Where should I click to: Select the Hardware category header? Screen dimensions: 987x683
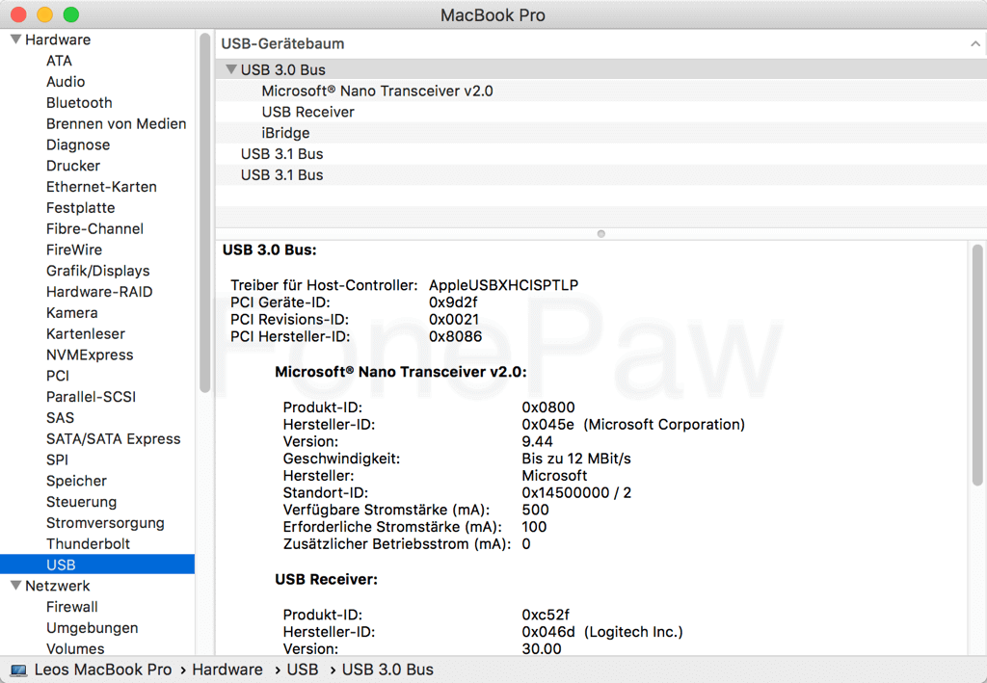tap(58, 39)
